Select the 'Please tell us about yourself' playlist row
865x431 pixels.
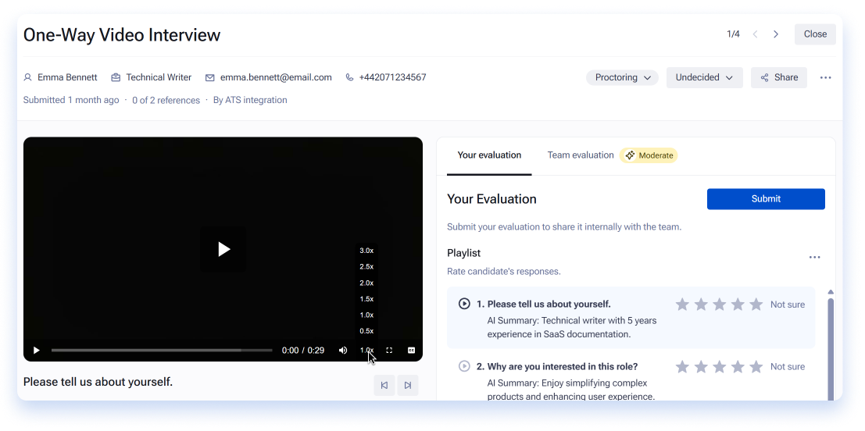(631, 318)
